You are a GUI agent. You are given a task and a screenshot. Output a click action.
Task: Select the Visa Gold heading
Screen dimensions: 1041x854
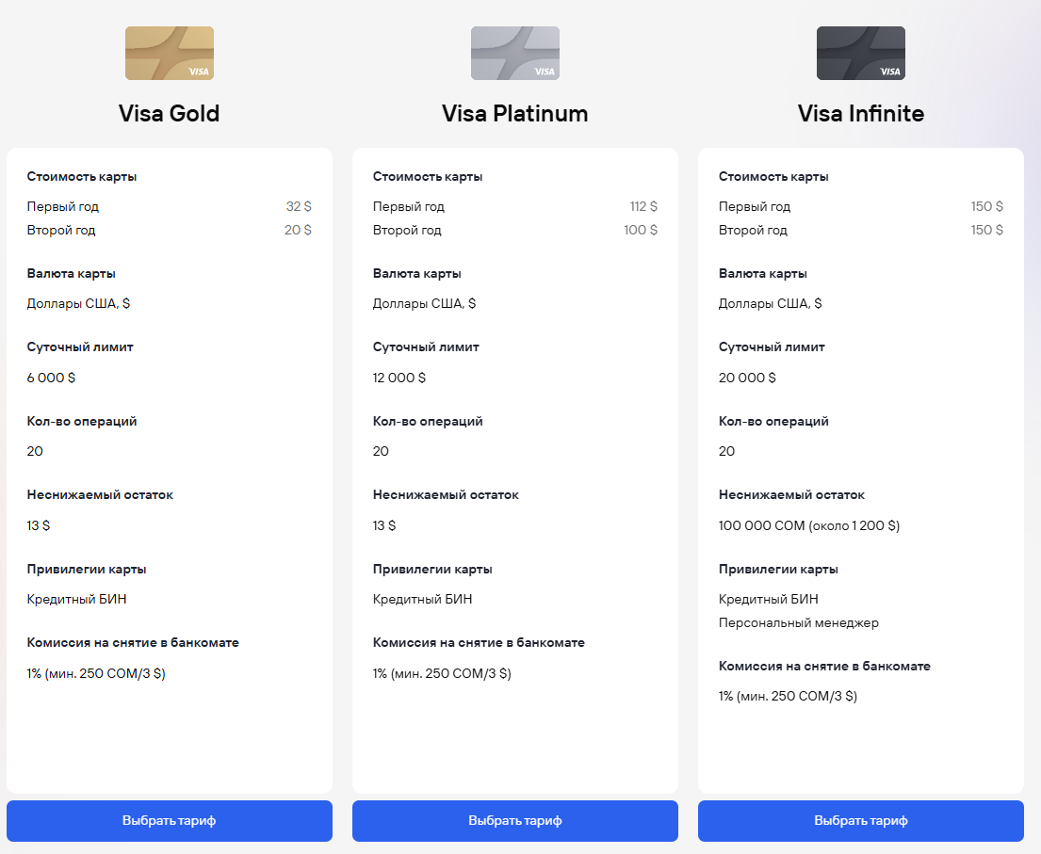point(170,114)
